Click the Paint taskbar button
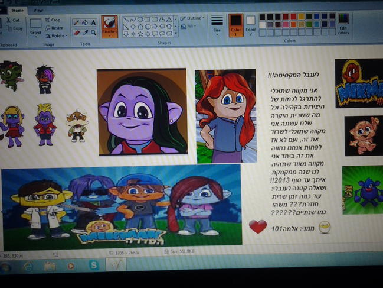 click(116, 265)
